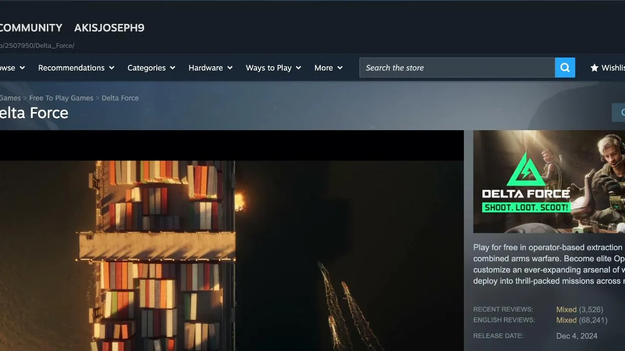Open the AKISJOSEPH9 profile menu
The height and width of the screenshot is (351, 625).
(x=109, y=28)
